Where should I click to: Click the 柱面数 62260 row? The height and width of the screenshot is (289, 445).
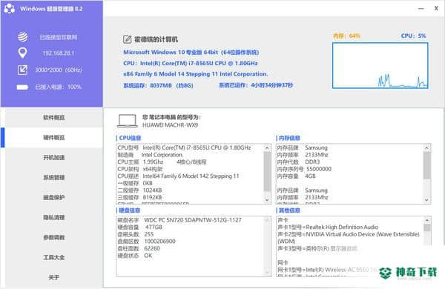click(139, 248)
